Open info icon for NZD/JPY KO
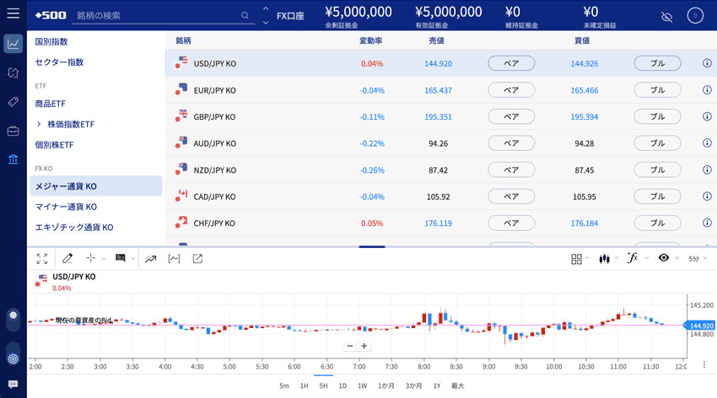Viewport: 717px width, 398px height. pyautogui.click(x=707, y=169)
